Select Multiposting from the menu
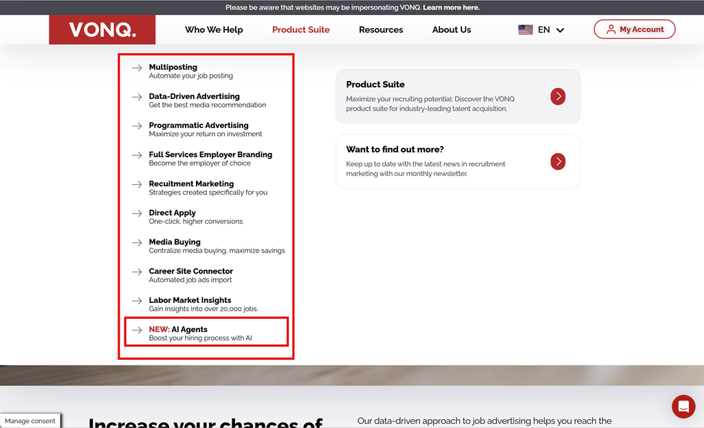 [x=173, y=67]
